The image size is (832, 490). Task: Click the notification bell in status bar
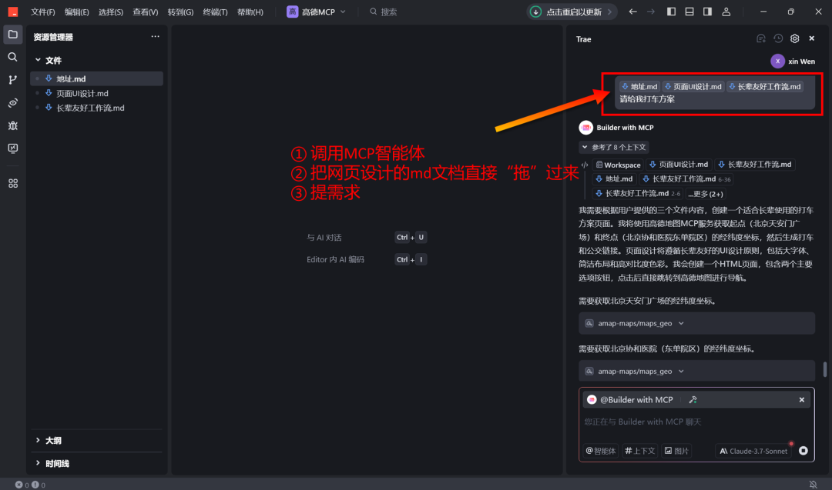point(813,485)
